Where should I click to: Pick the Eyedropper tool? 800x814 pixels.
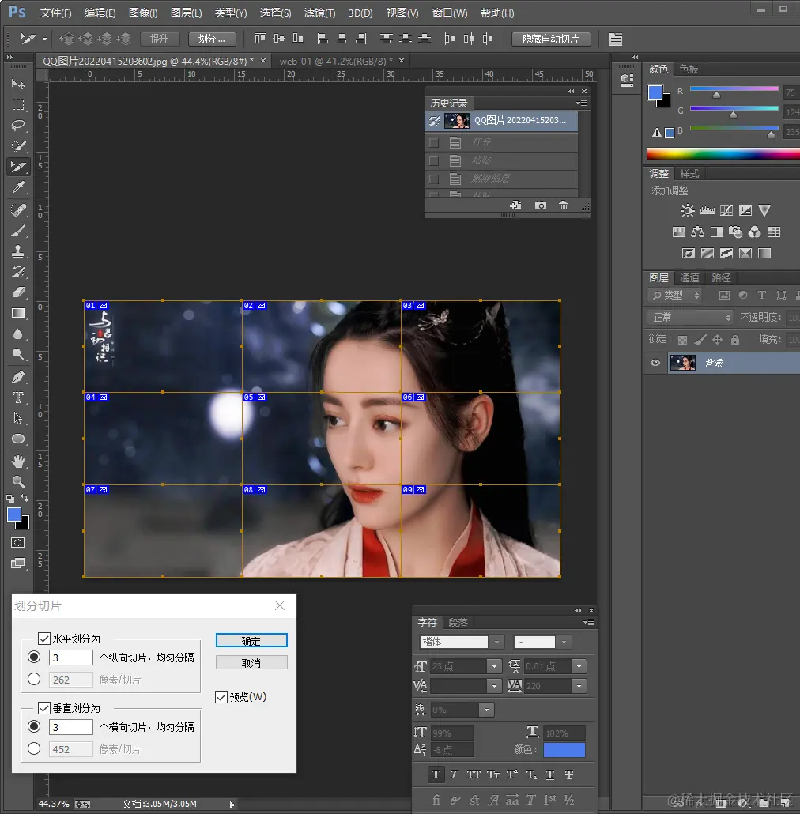click(18, 187)
